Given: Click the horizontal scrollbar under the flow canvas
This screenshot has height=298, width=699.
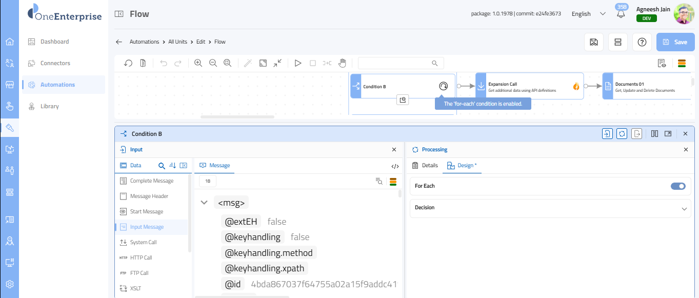Looking at the screenshot, I should pos(237,117).
